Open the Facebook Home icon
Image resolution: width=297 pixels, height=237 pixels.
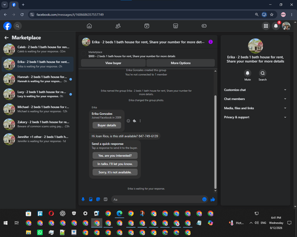pyautogui.click(x=89, y=26)
